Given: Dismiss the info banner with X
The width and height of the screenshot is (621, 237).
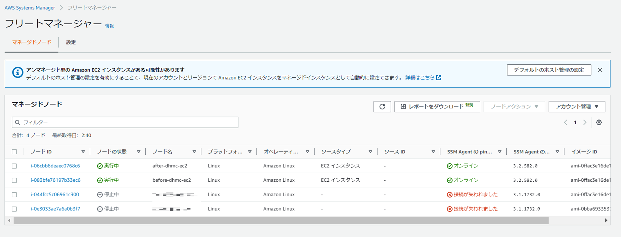Looking at the screenshot, I should pyautogui.click(x=600, y=70).
